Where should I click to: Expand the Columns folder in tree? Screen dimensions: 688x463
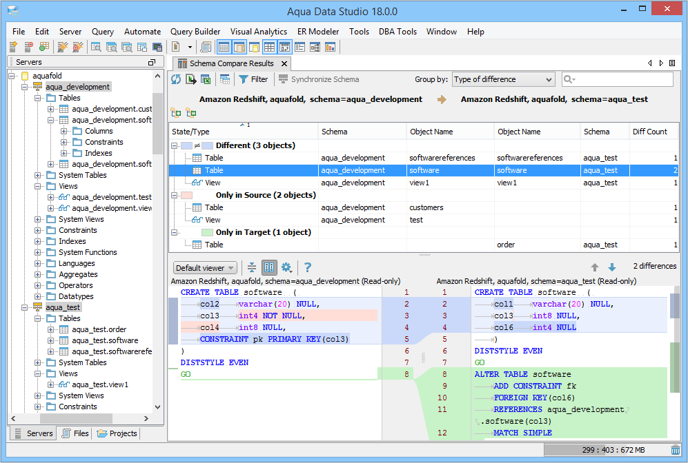[x=64, y=131]
